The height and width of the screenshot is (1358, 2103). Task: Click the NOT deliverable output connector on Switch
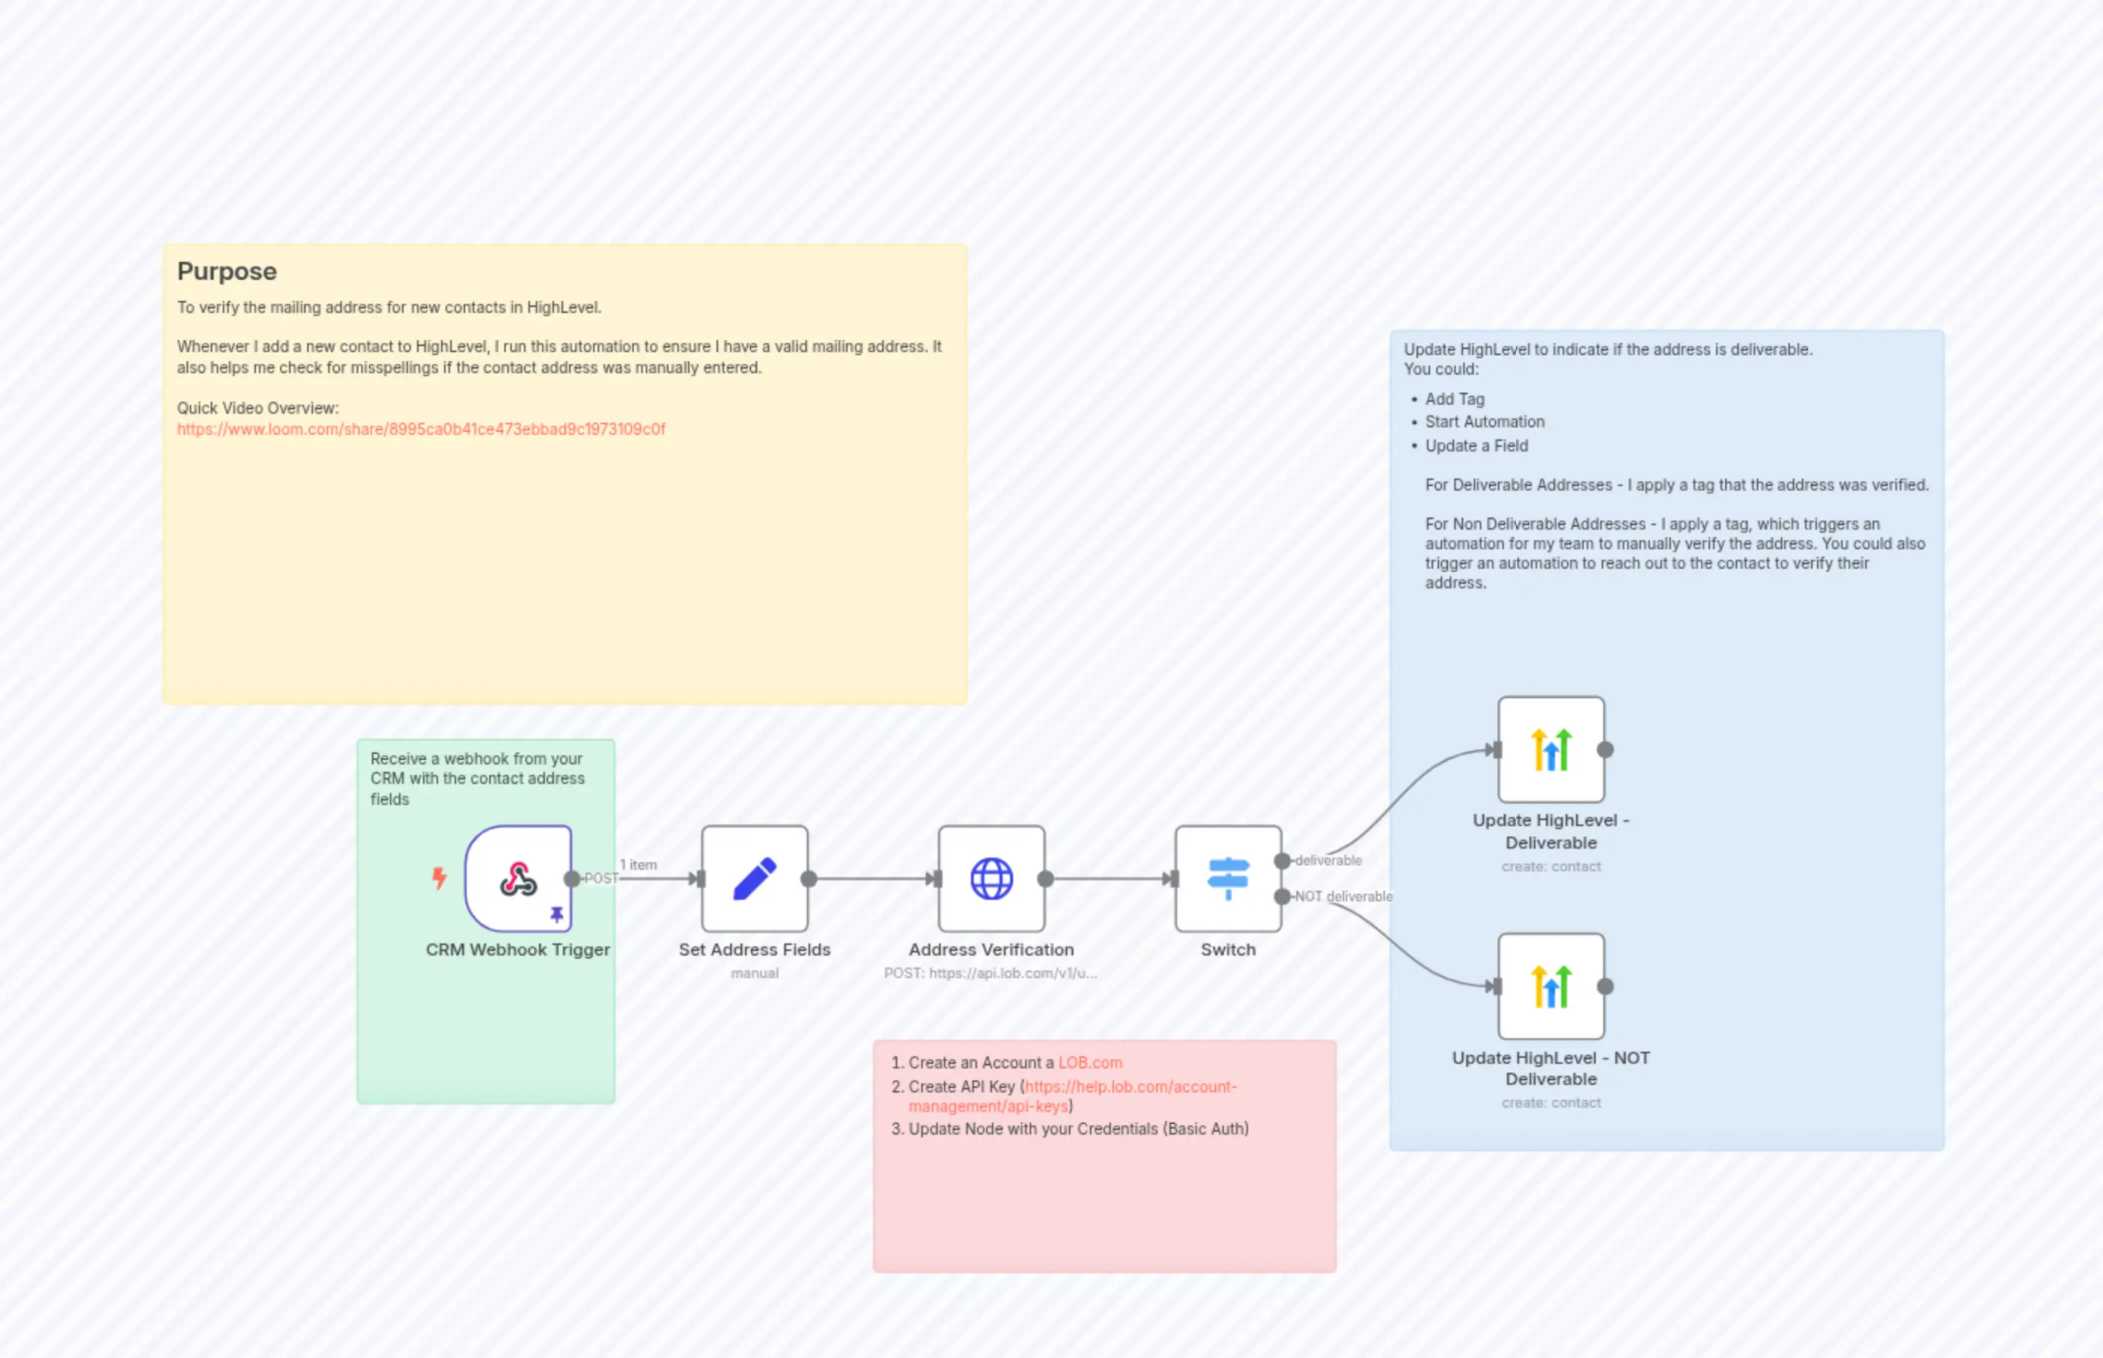1283,896
